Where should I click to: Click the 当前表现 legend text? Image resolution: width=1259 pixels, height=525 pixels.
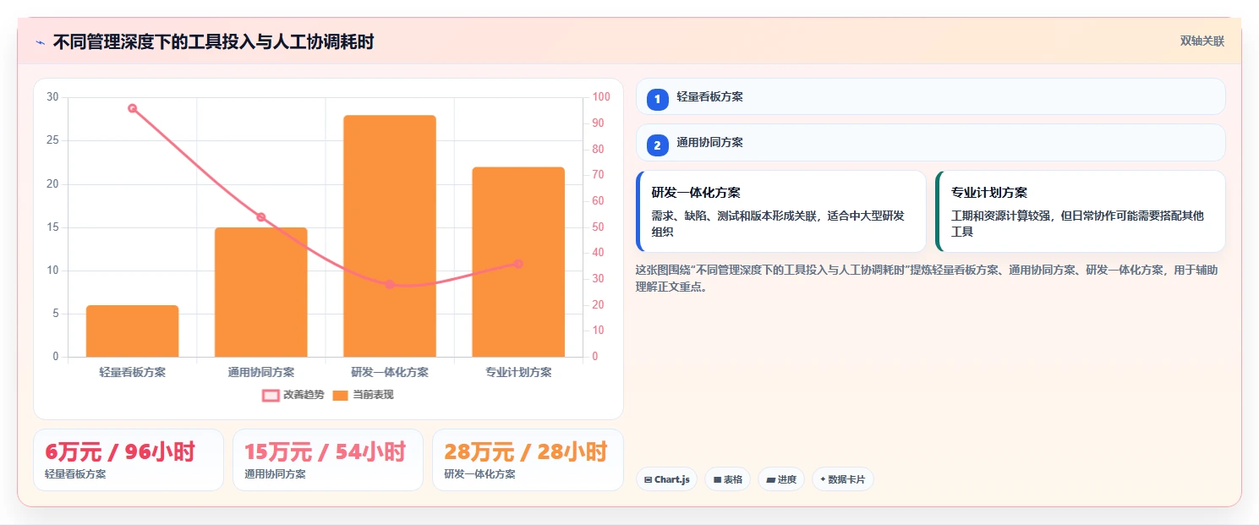tap(373, 395)
